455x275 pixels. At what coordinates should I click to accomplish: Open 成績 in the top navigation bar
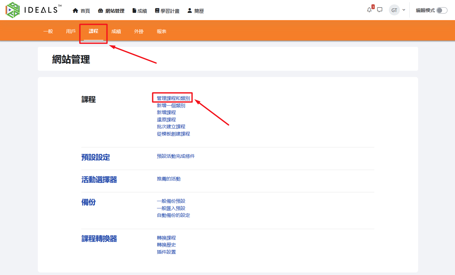[x=140, y=11]
